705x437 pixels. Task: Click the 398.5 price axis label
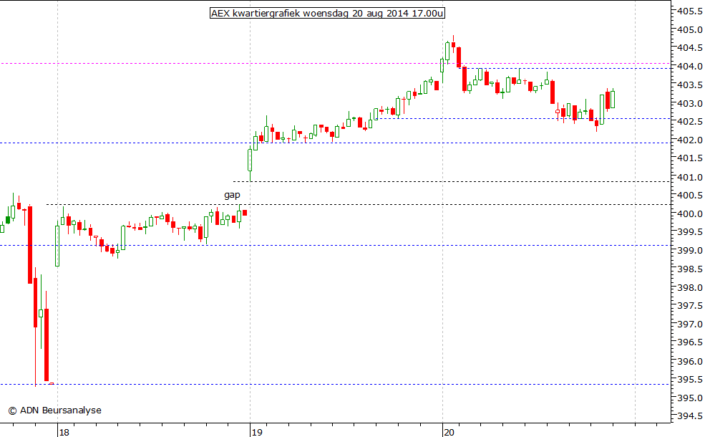pyautogui.click(x=690, y=269)
